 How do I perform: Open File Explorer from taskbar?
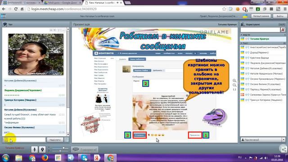(x=18, y=158)
